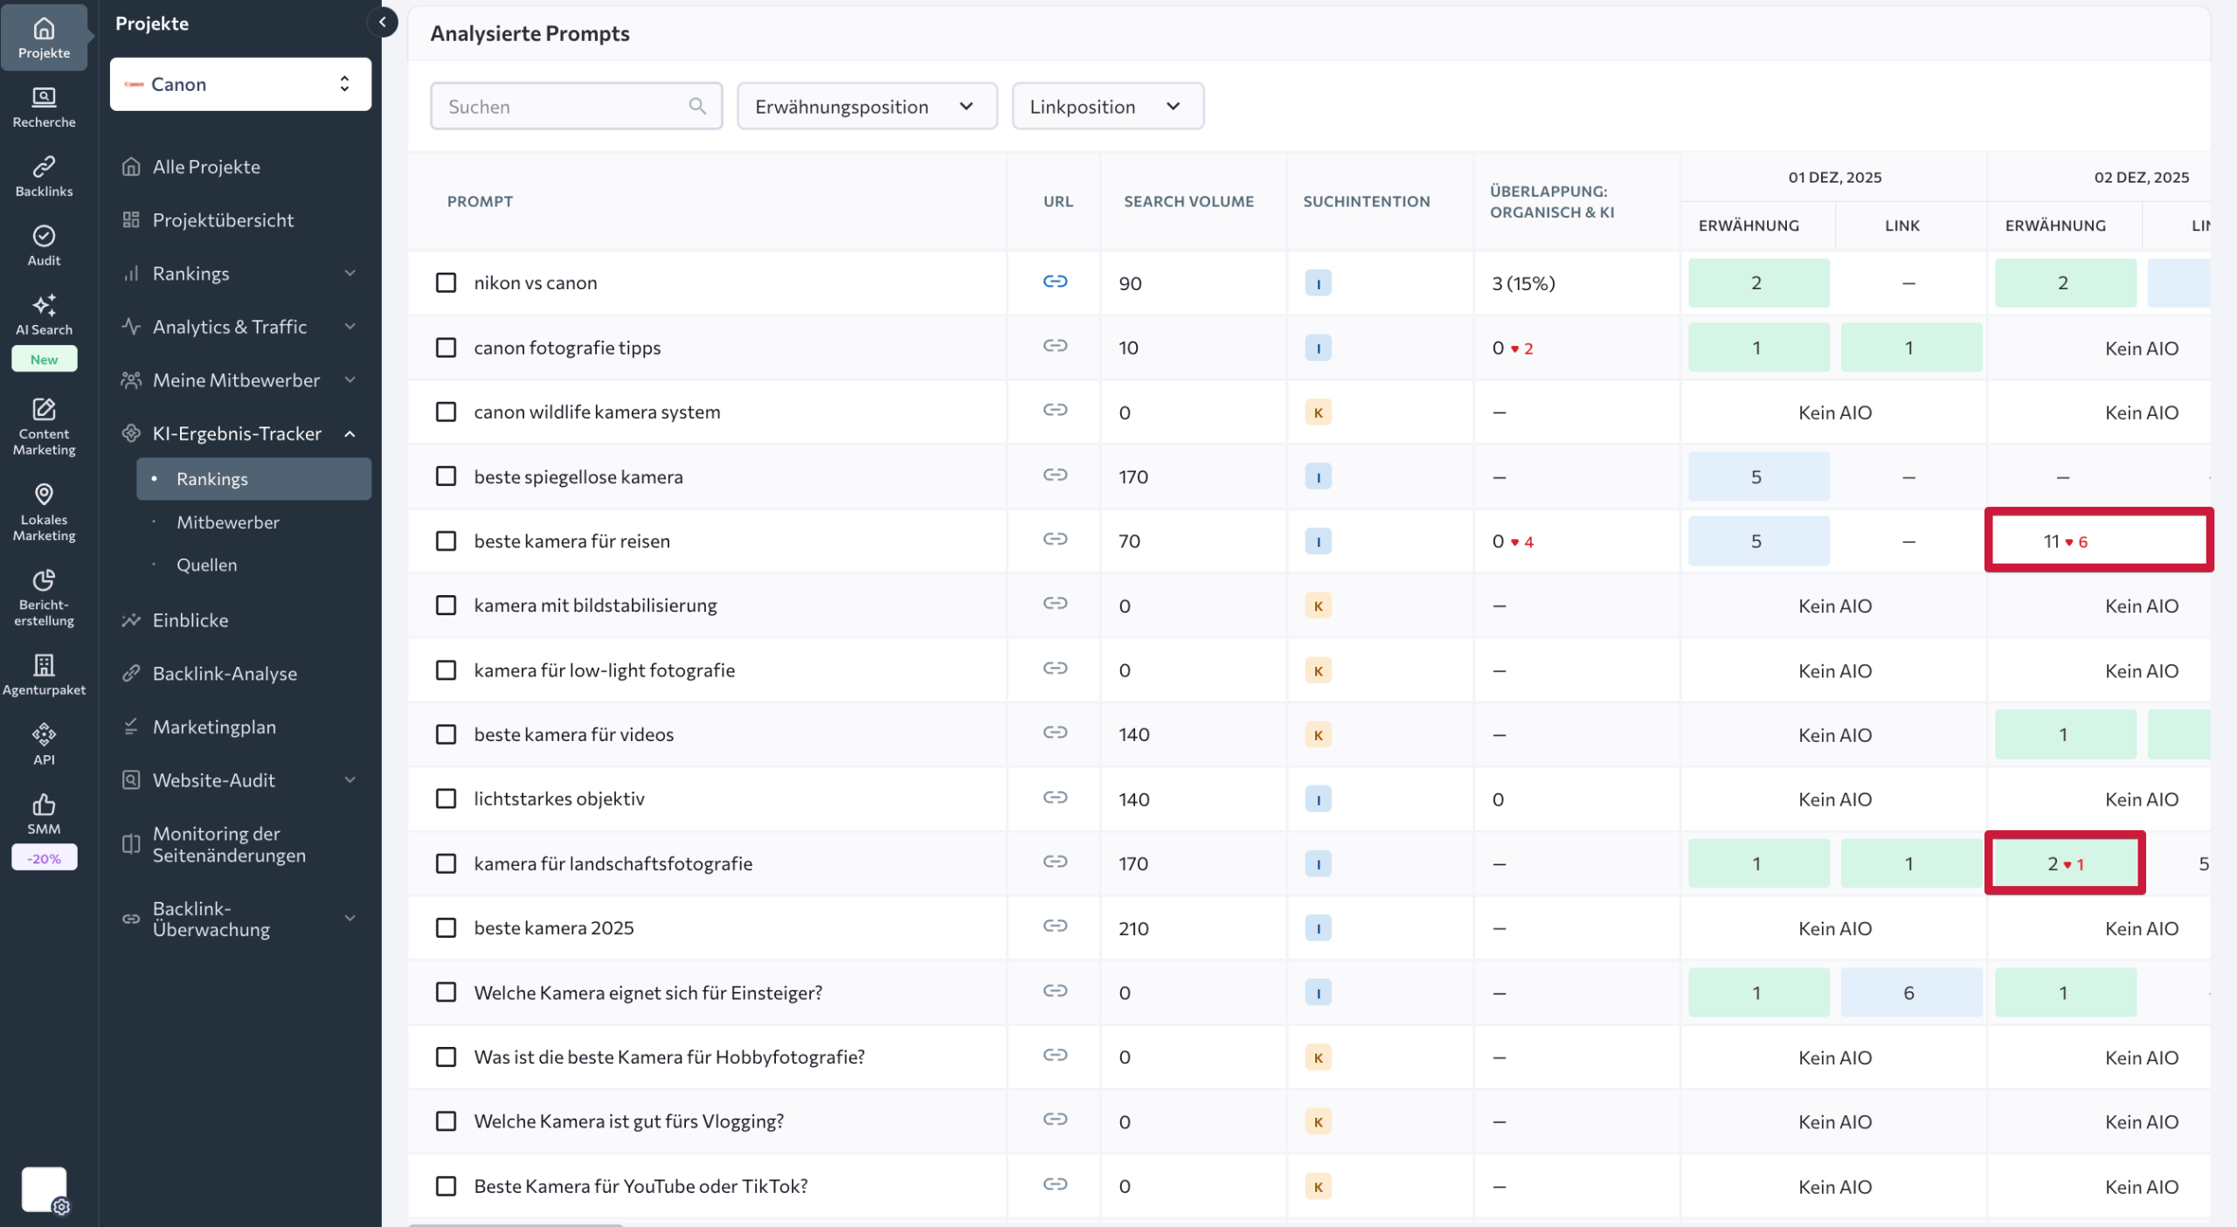This screenshot has width=2237, height=1227.
Task: Click the green mention cell for canon fotografie tipps
Action: click(x=1757, y=347)
